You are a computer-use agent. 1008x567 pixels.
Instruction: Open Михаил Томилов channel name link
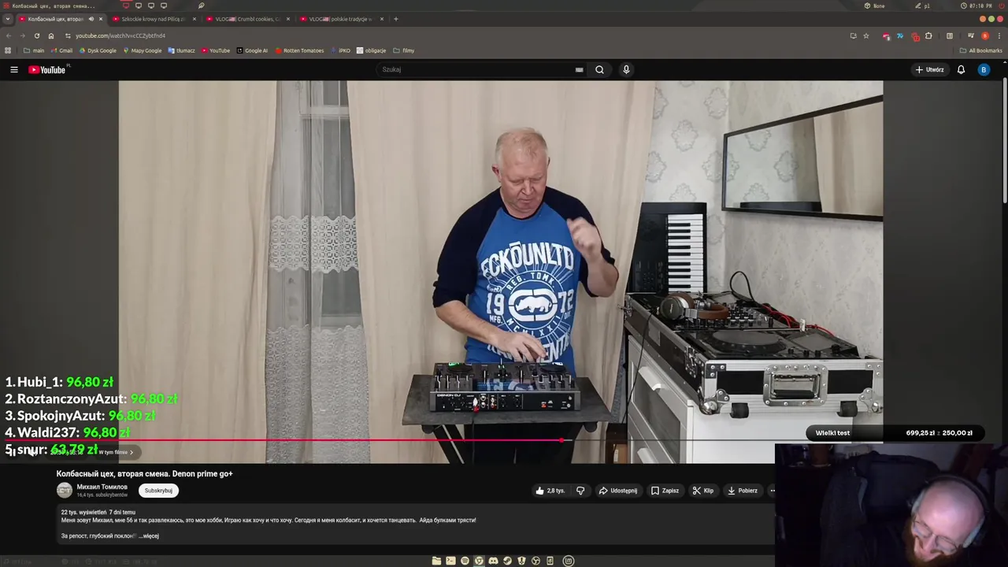pos(102,487)
